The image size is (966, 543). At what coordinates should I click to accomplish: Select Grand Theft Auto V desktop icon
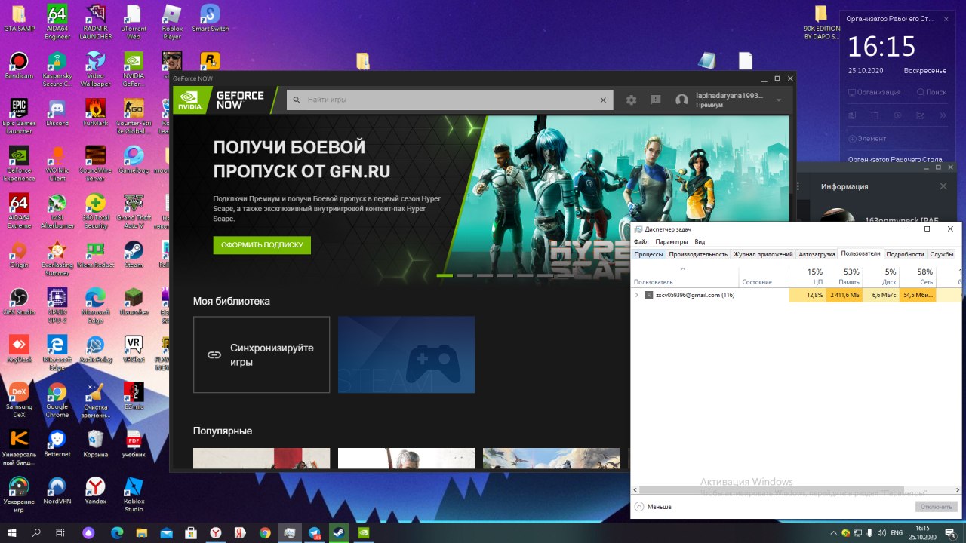click(x=134, y=210)
